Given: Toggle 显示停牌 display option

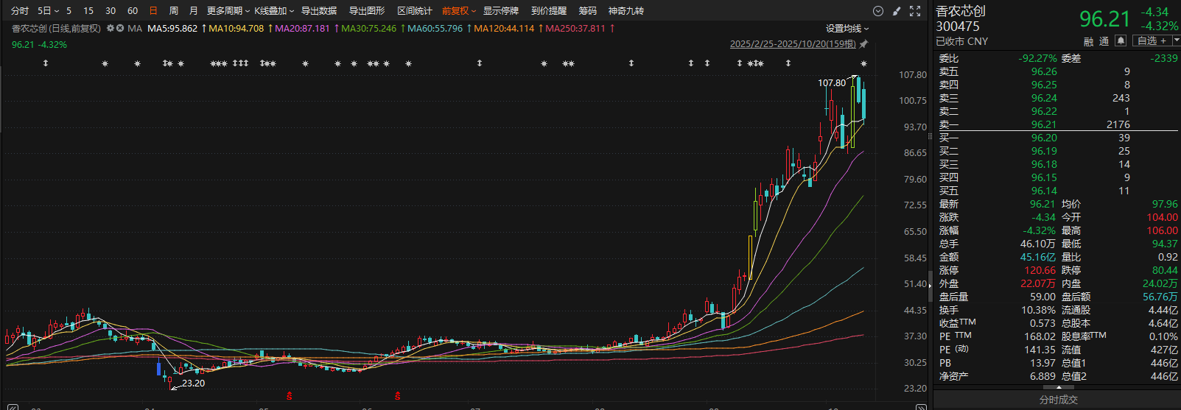Looking at the screenshot, I should 501,11.
